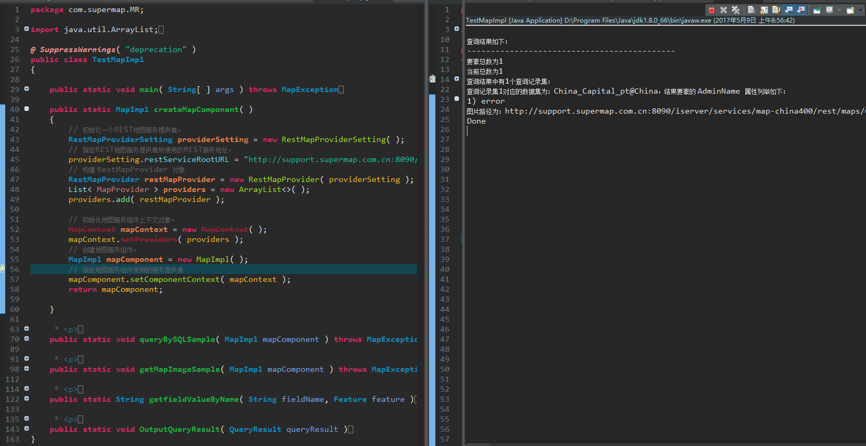
Task: Expand the folded main method at line 29
Action: point(26,89)
